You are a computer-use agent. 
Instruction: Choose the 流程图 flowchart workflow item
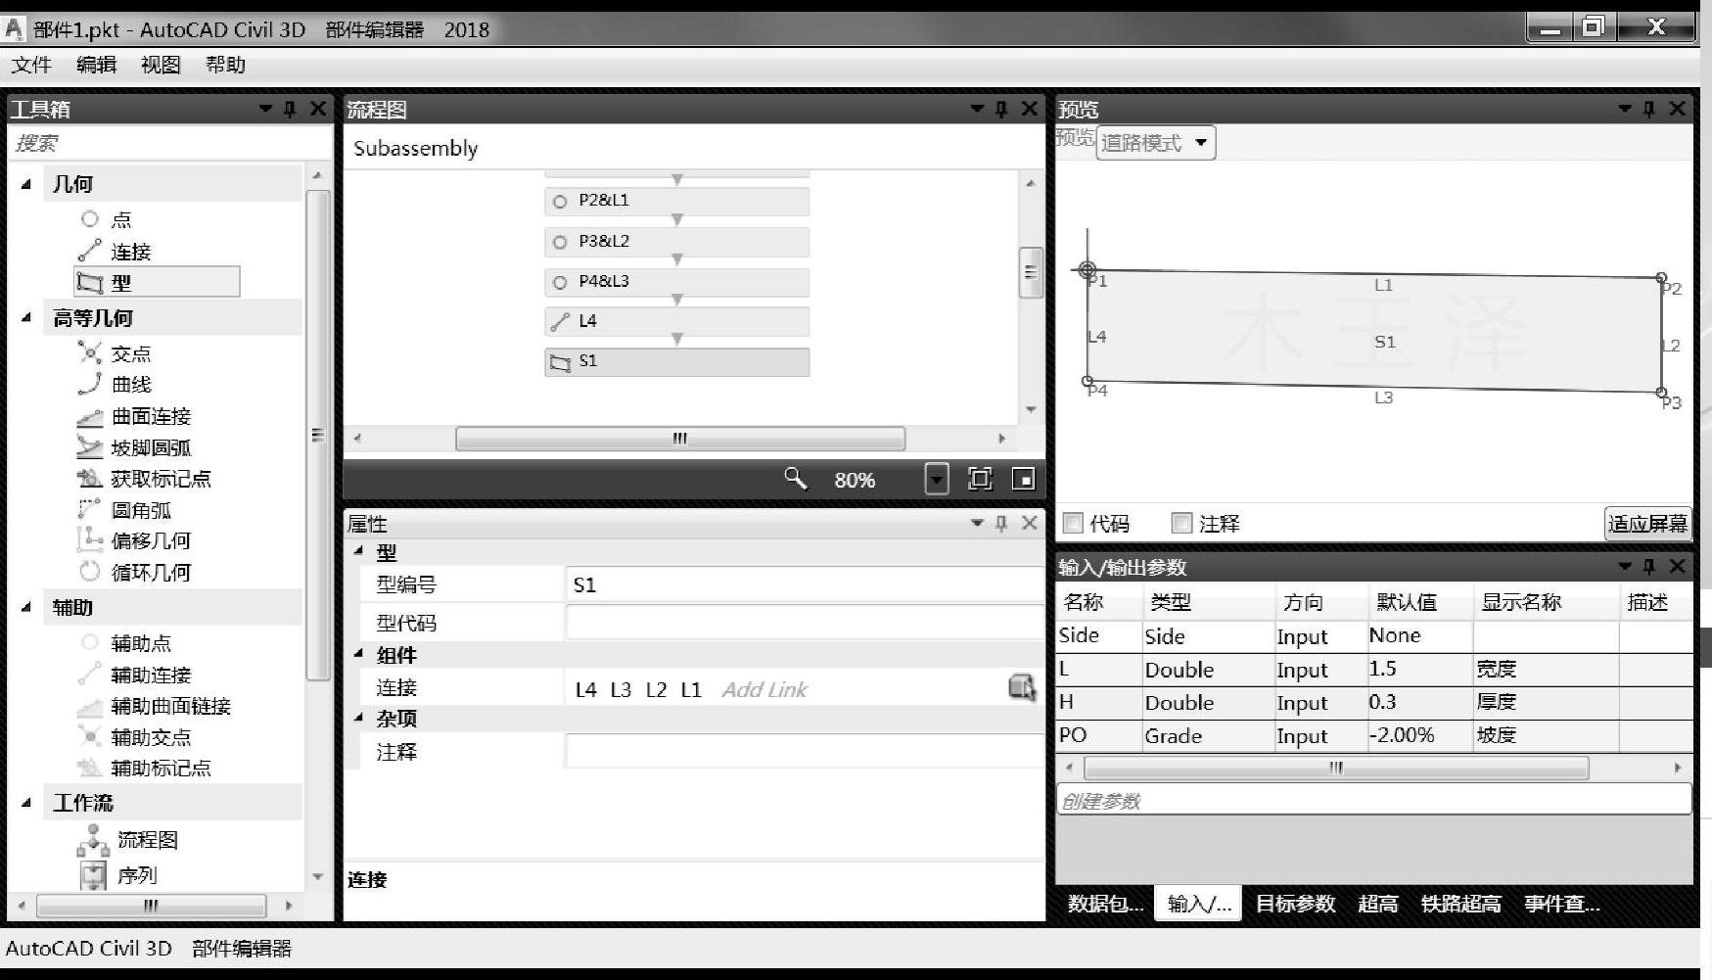tap(128, 839)
